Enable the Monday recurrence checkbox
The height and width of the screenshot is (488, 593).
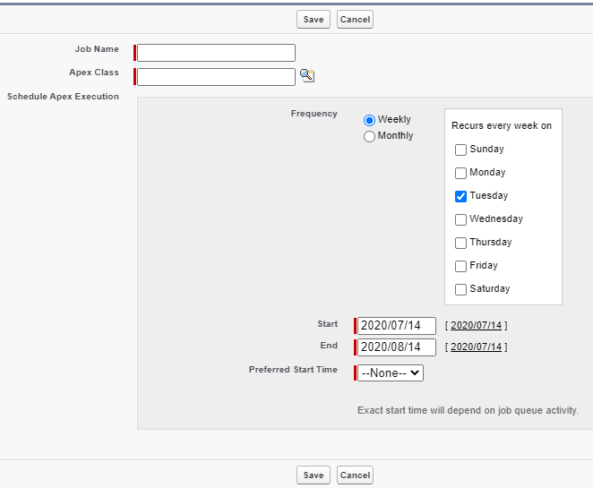click(x=460, y=173)
